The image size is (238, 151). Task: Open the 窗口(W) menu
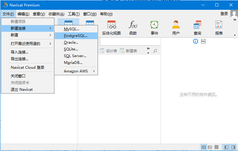(90, 14)
